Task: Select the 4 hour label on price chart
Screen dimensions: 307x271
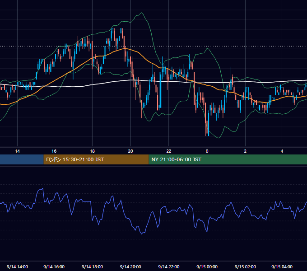Action: tap(282, 151)
